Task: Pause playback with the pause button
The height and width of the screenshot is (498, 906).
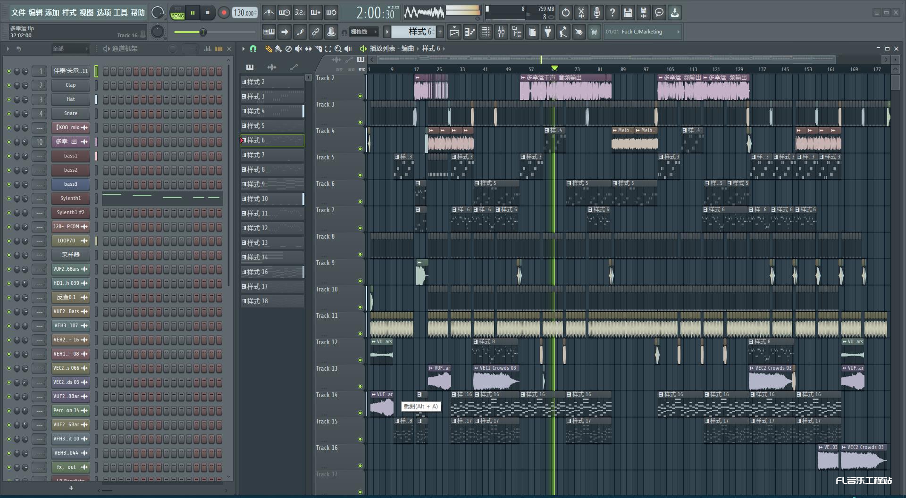Action: 193,13
